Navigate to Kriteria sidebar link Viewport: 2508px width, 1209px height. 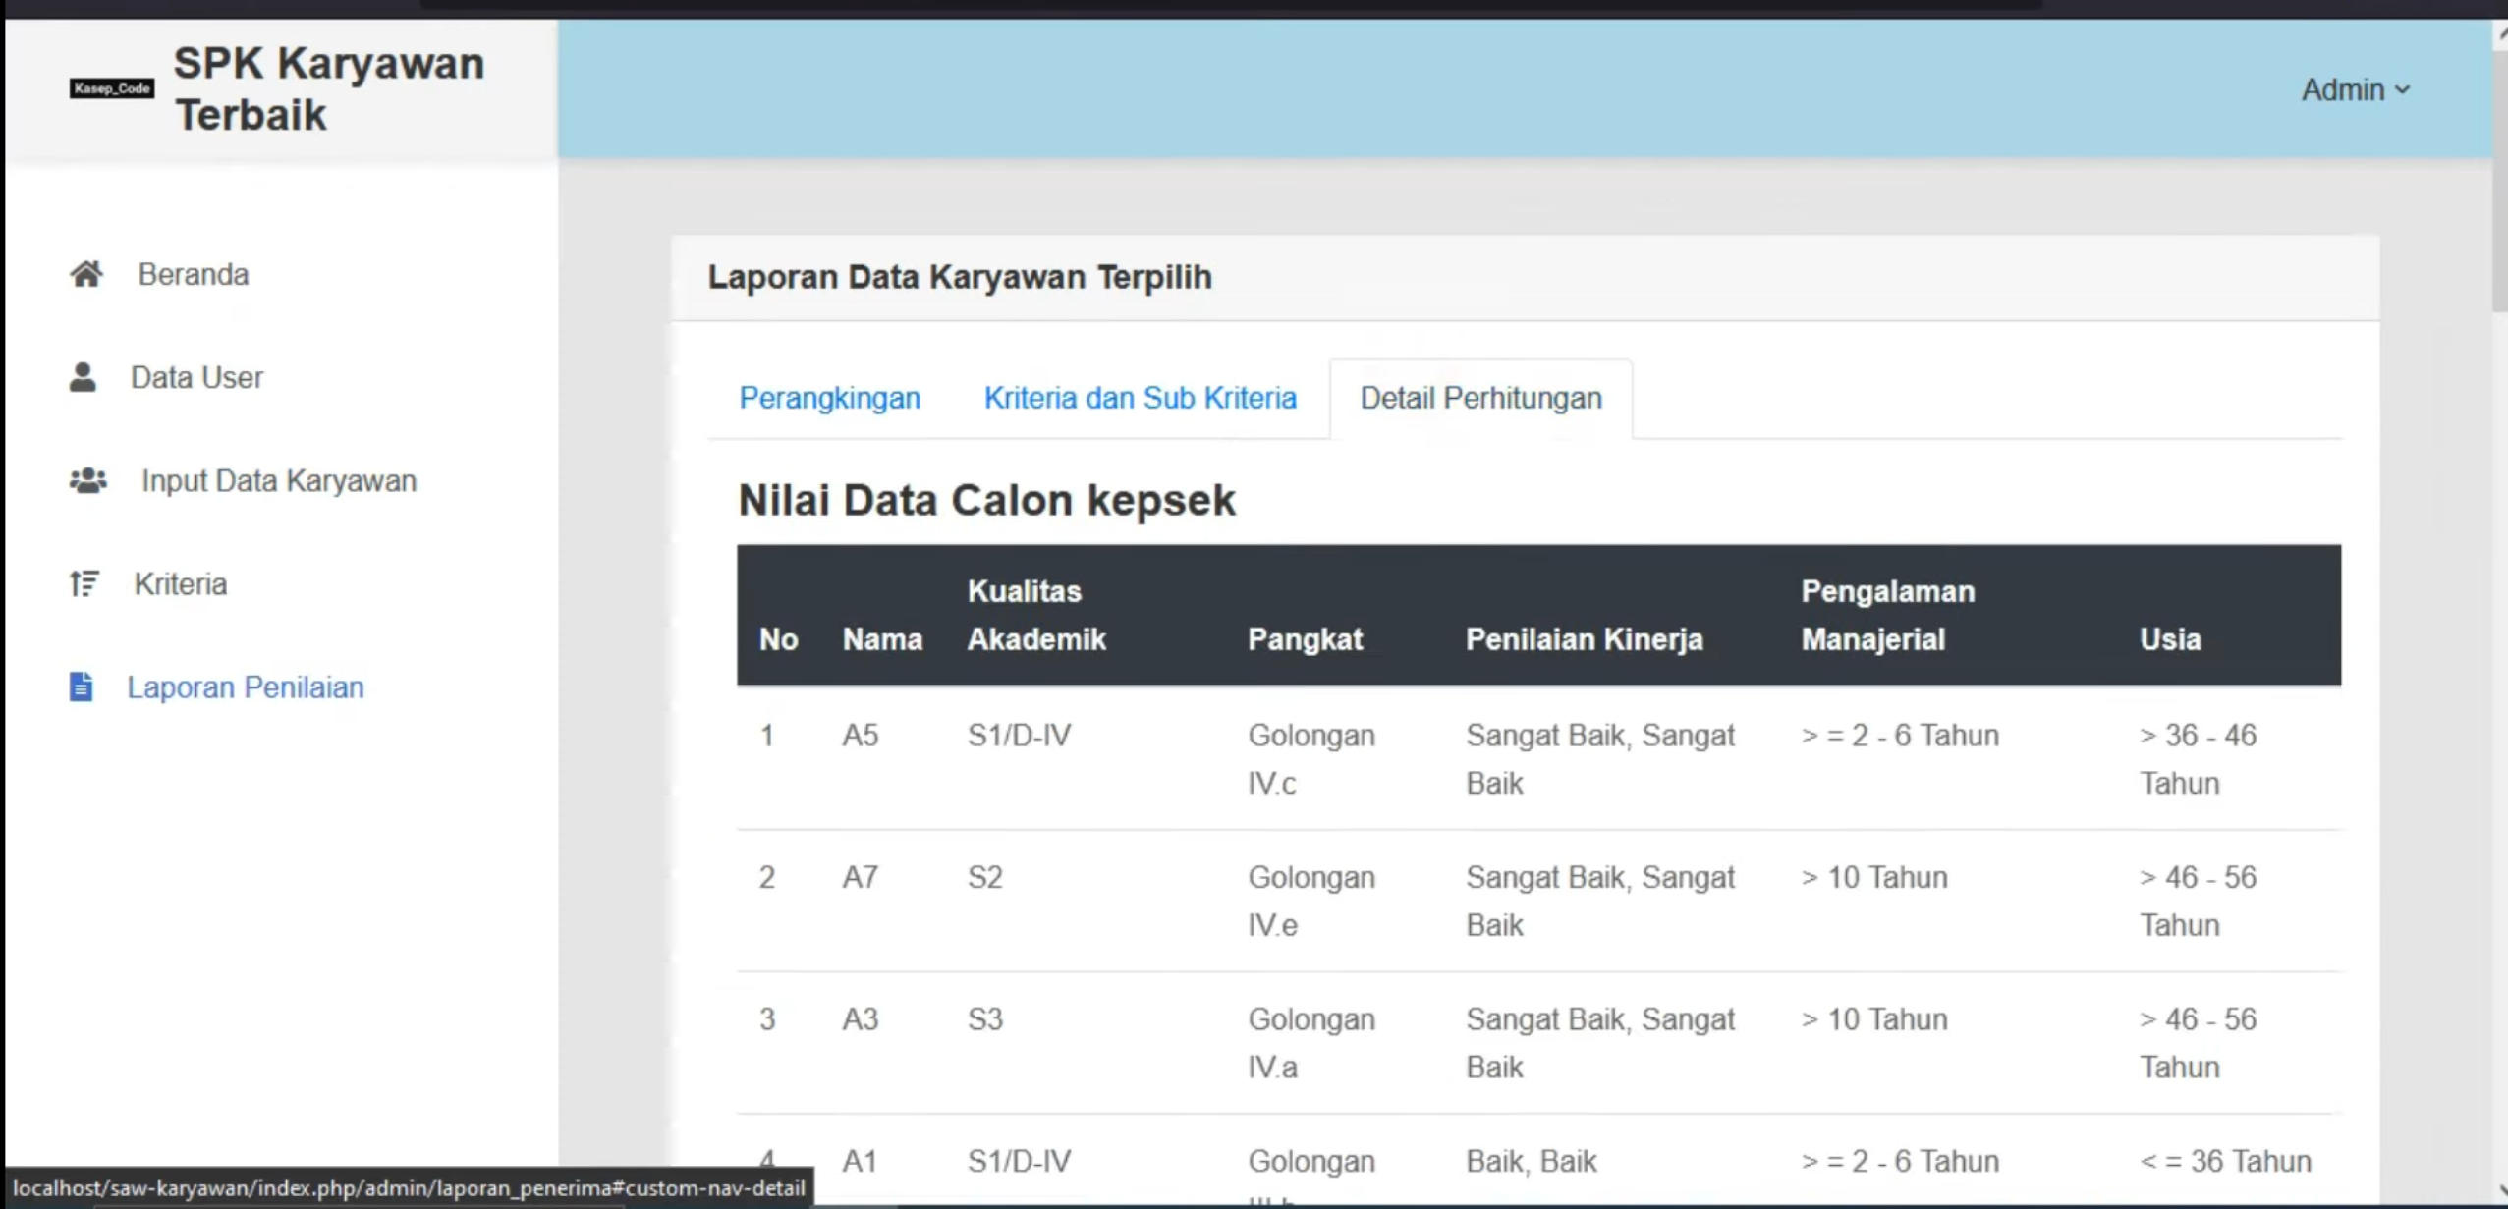(x=181, y=583)
